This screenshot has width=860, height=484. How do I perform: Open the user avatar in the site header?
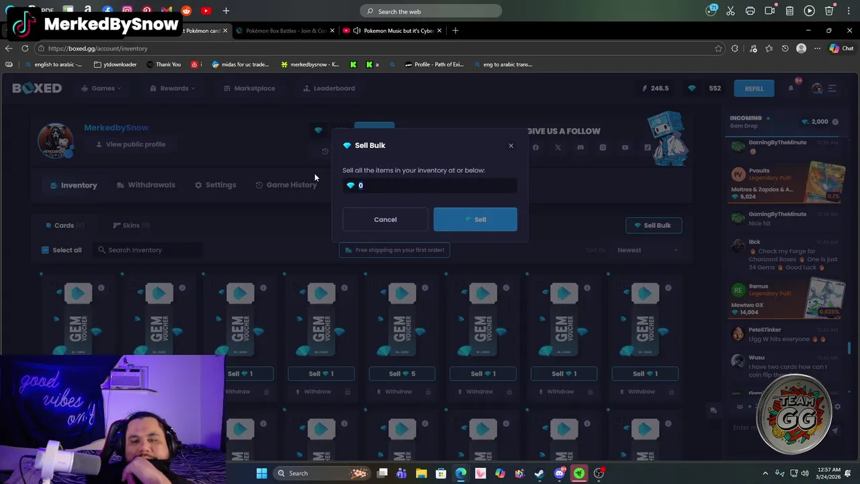817,88
